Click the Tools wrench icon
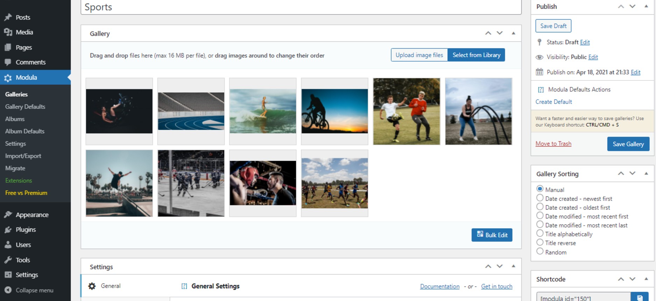This screenshot has height=301, width=656. tap(8, 260)
